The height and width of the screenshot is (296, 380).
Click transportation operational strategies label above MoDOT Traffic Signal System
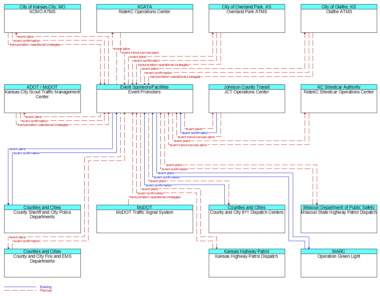coord(155,197)
